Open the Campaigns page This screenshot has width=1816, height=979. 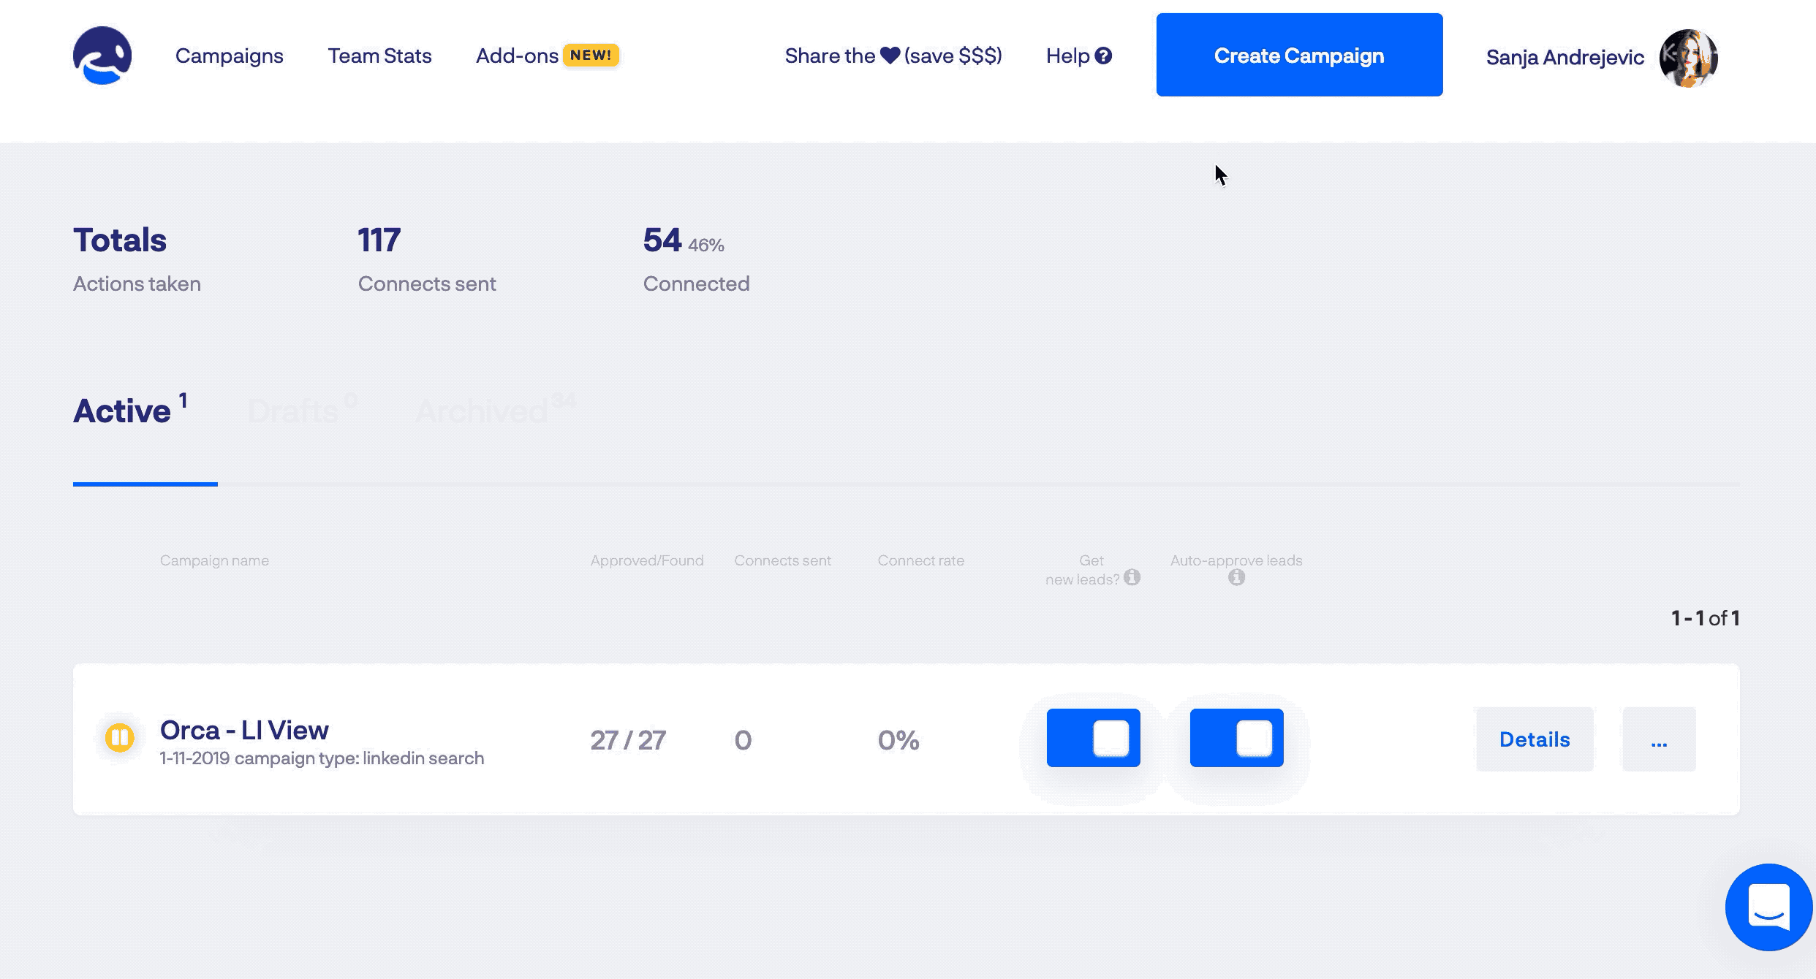click(229, 56)
